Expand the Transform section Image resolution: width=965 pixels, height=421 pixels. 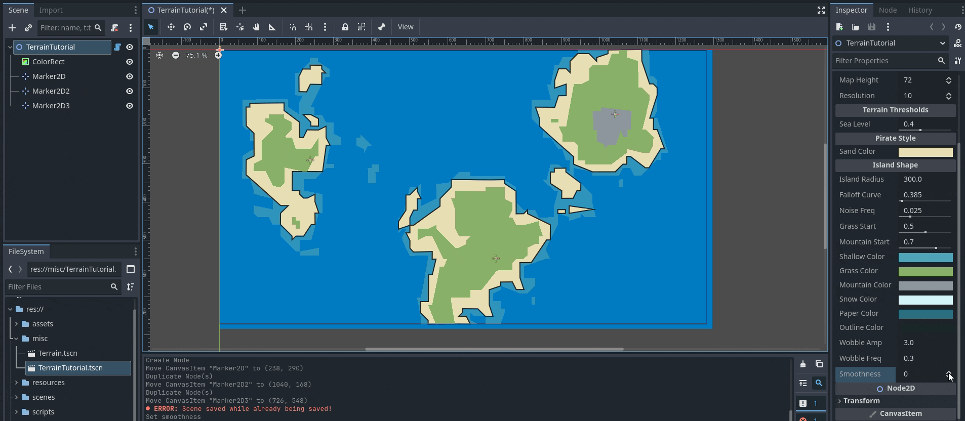point(861,401)
